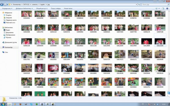Click the refresh button beside address bar
Viewport: 170px width, 106px height.
click(139, 5)
